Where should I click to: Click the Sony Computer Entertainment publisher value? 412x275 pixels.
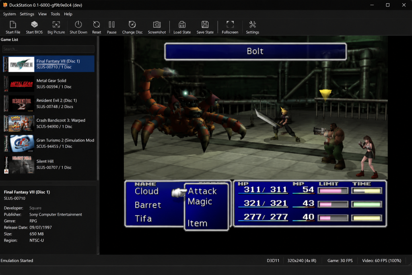pos(56,215)
